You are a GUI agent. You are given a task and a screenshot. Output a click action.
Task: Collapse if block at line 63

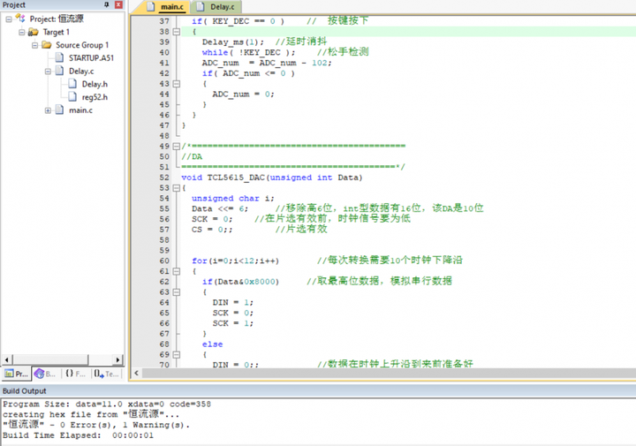tap(177, 292)
